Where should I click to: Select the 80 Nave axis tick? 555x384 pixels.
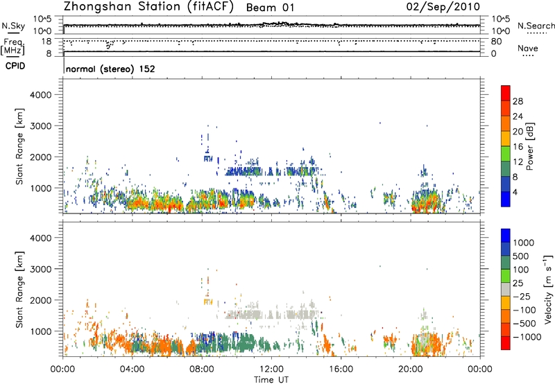click(x=496, y=42)
